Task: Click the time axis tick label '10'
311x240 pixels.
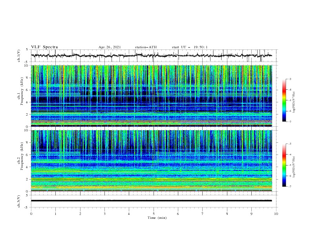Action: pos(276,214)
